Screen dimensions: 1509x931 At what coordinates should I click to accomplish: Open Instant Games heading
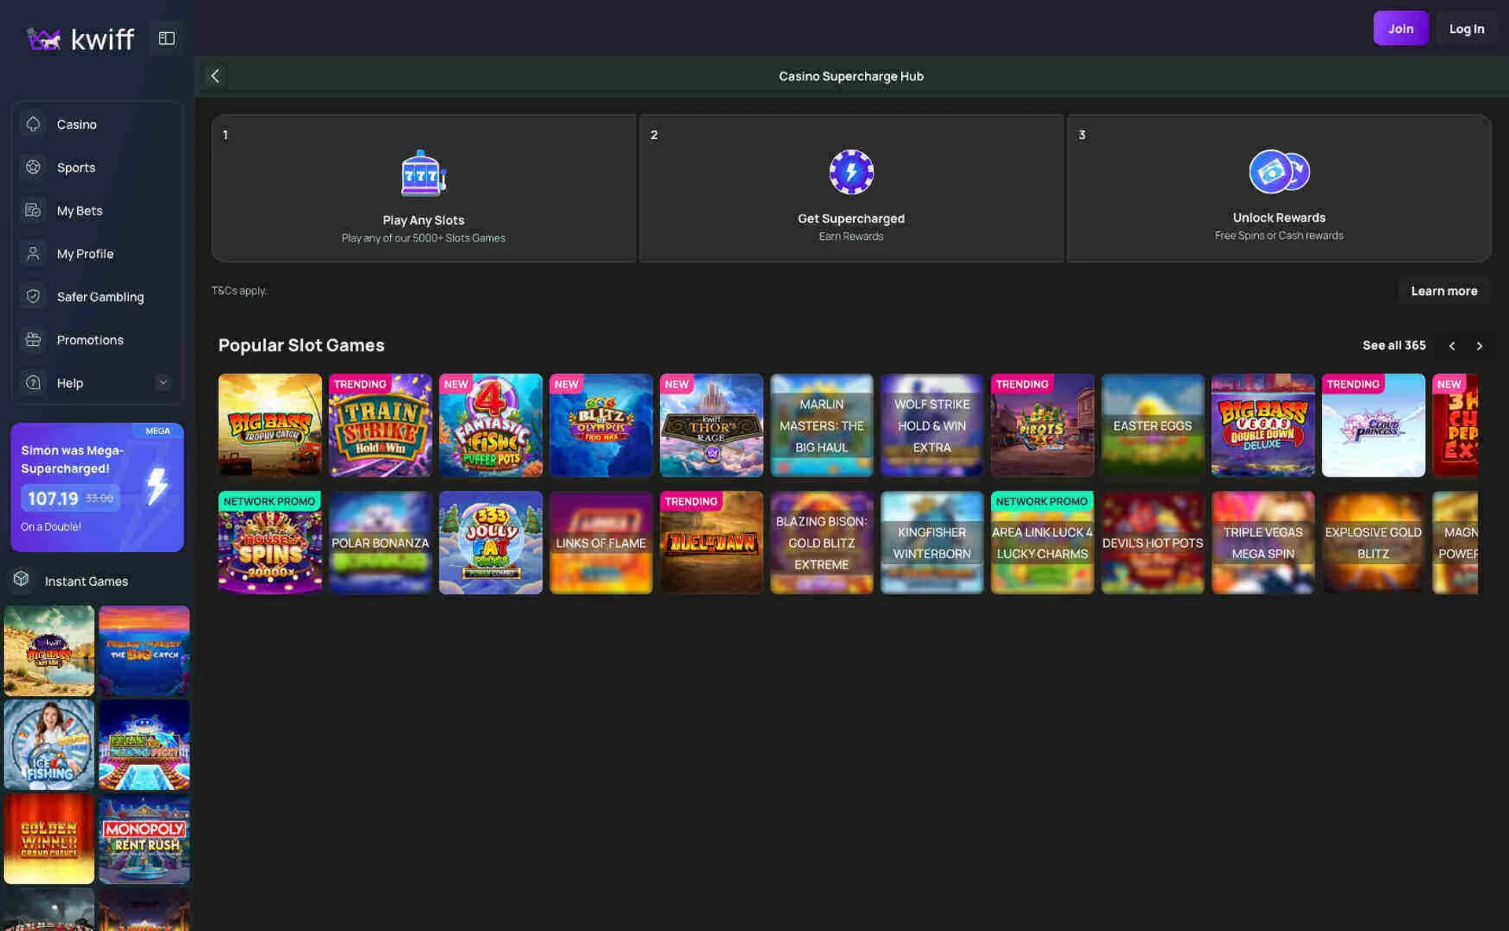click(86, 581)
